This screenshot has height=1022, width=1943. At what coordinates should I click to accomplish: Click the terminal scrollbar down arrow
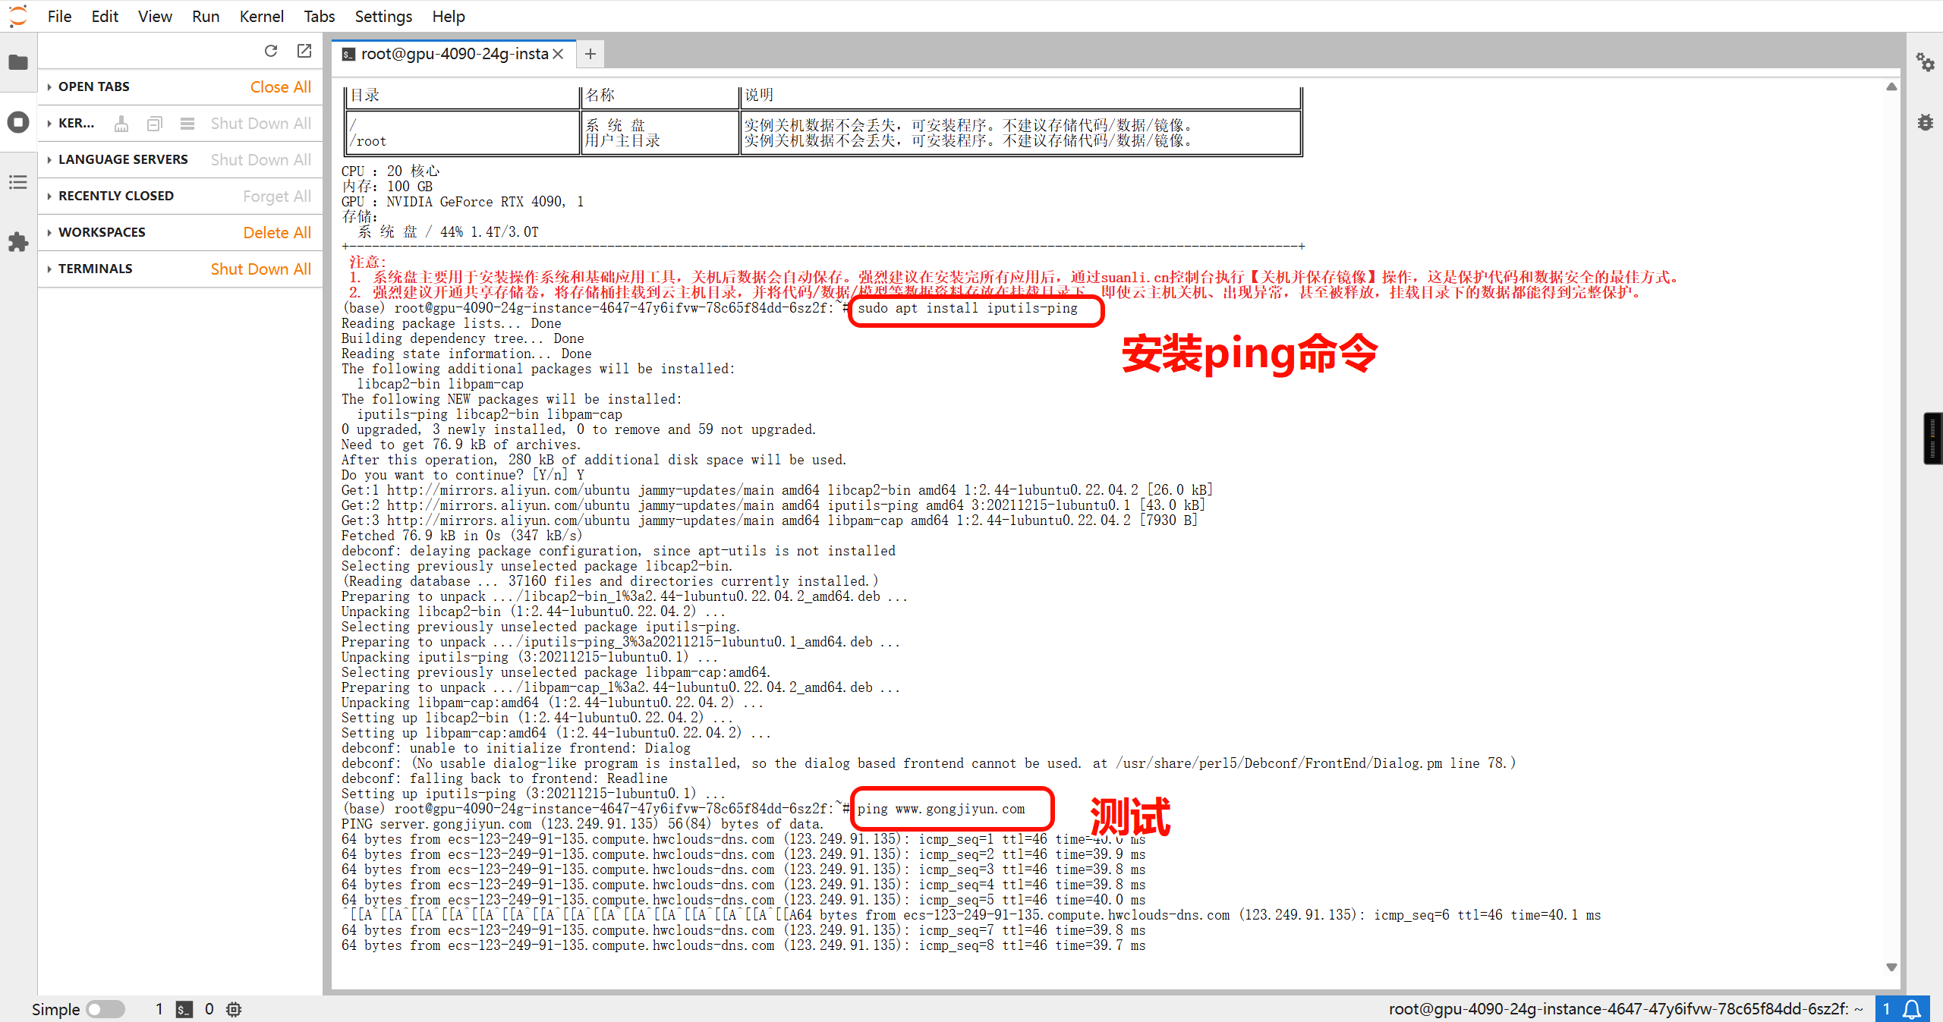tap(1891, 967)
